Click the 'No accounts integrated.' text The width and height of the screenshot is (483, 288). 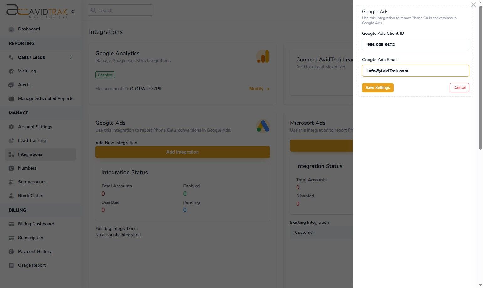coord(118,235)
